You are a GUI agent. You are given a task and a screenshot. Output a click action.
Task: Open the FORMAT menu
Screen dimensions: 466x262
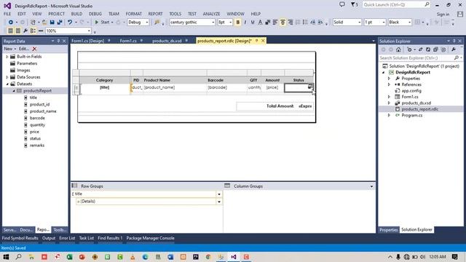[134, 14]
